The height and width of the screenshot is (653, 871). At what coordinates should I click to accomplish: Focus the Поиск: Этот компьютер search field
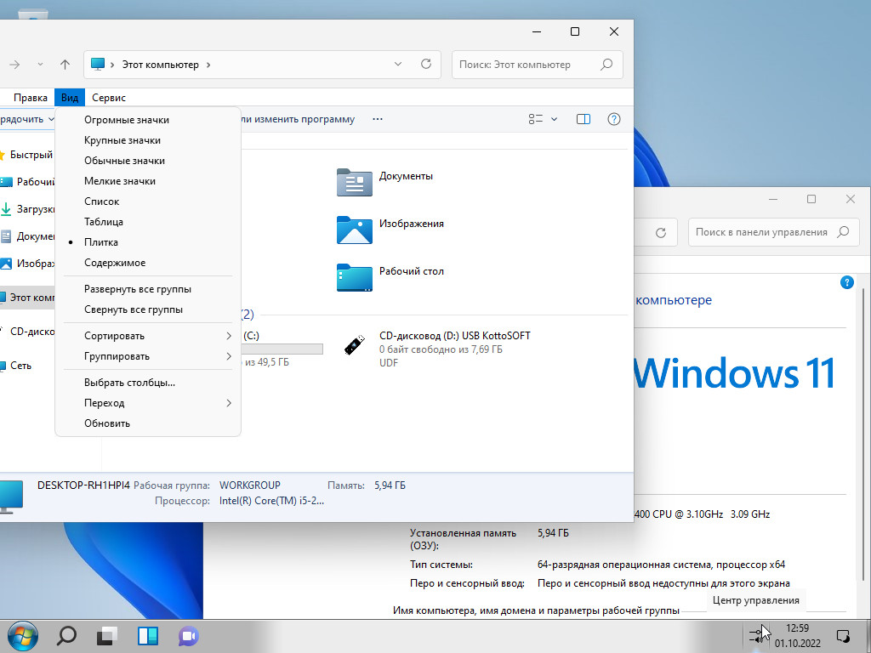click(538, 65)
